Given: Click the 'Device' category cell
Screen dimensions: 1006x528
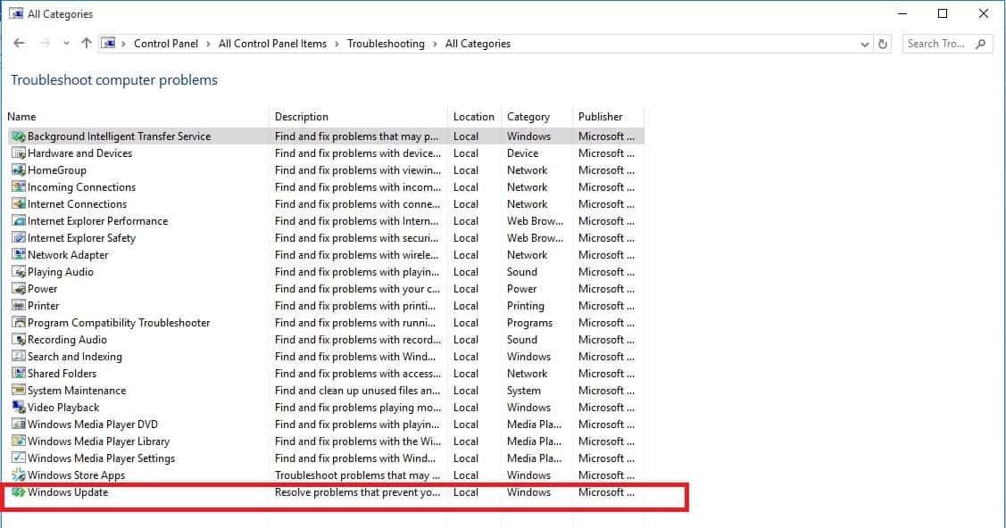Looking at the screenshot, I should tap(523, 153).
